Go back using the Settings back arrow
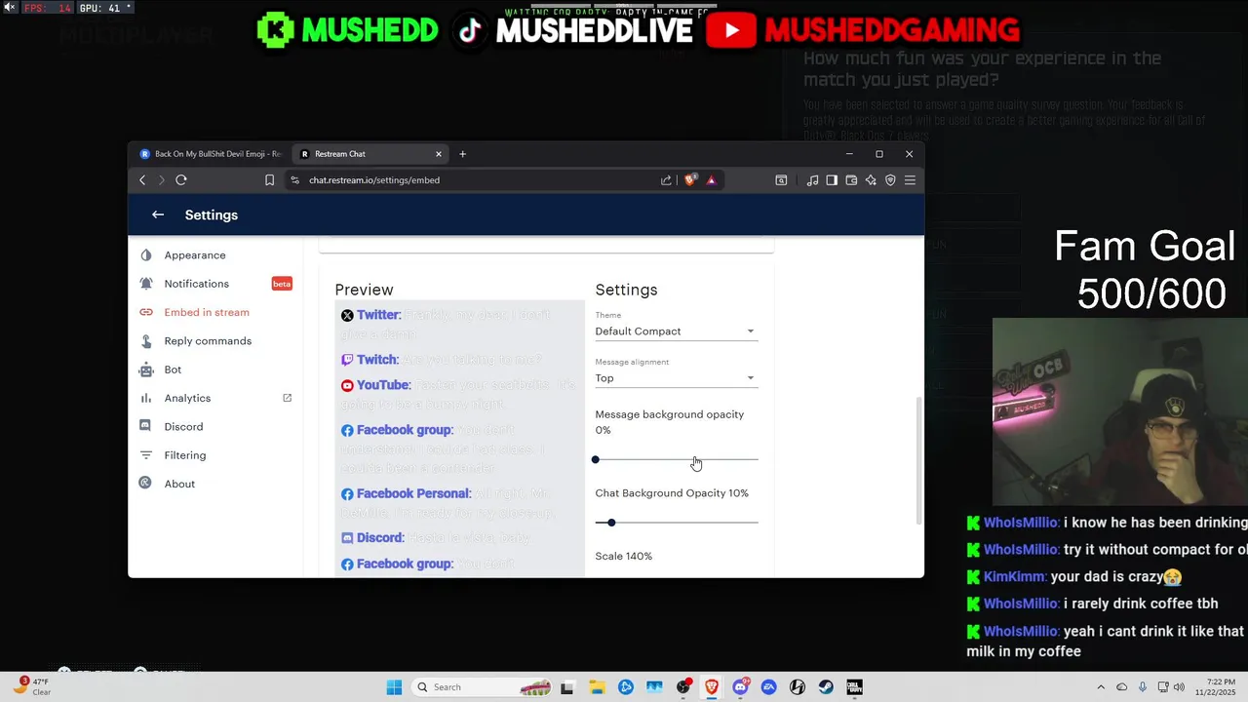The width and height of the screenshot is (1248, 702). click(x=158, y=214)
